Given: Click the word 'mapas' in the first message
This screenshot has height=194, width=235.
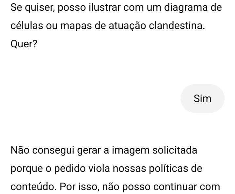Looking at the screenshot, I should tap(76, 26).
